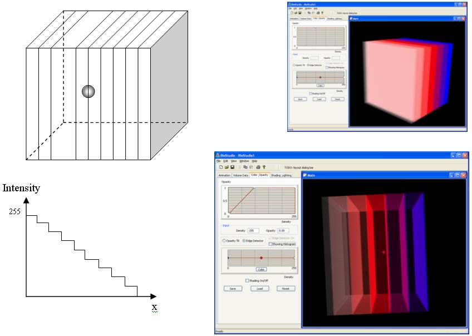This screenshot has width=472, height=336.
Task: Click New document icon in smaller BioStudio window
Action: [x=292, y=13]
